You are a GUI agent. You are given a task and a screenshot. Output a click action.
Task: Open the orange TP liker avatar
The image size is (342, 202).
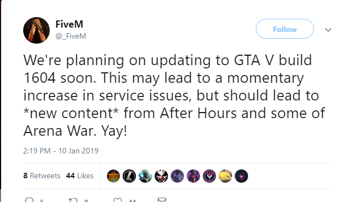point(113,176)
